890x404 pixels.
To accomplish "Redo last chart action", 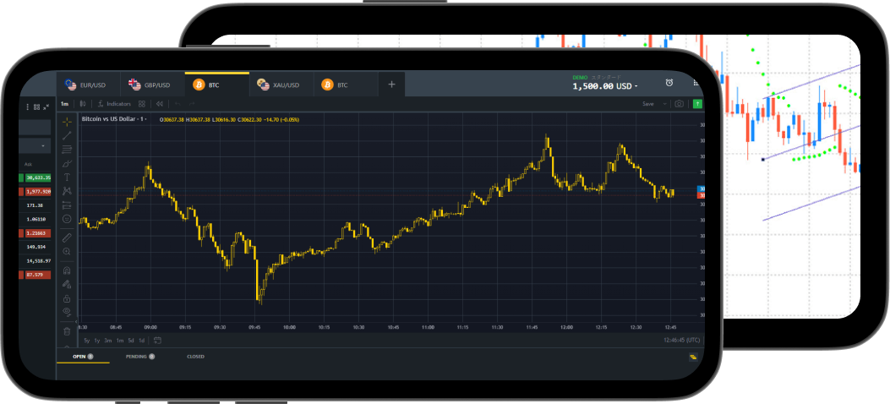I will 191,104.
